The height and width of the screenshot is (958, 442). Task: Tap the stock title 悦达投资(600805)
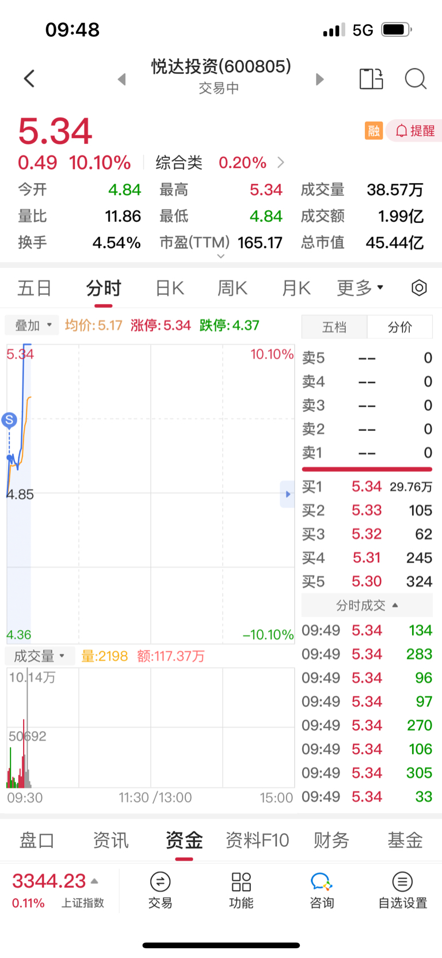[221, 66]
